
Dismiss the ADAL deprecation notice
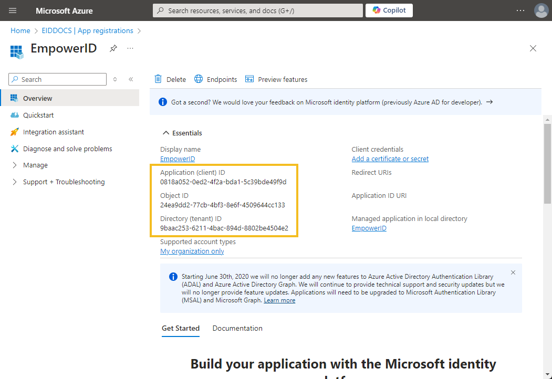(513, 272)
